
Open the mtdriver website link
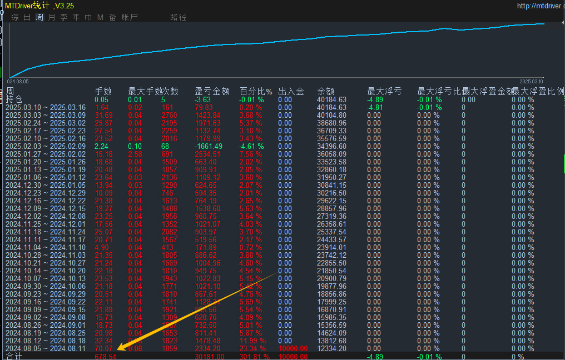541,6
